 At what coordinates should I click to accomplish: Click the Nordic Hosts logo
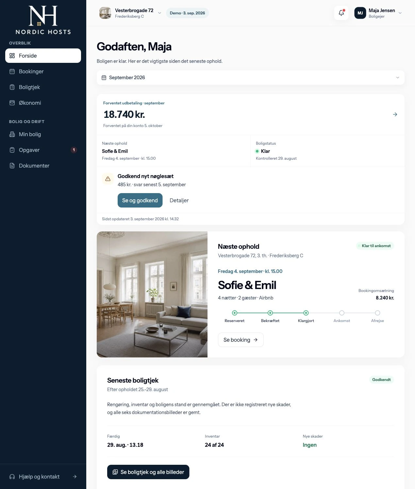(x=43, y=20)
